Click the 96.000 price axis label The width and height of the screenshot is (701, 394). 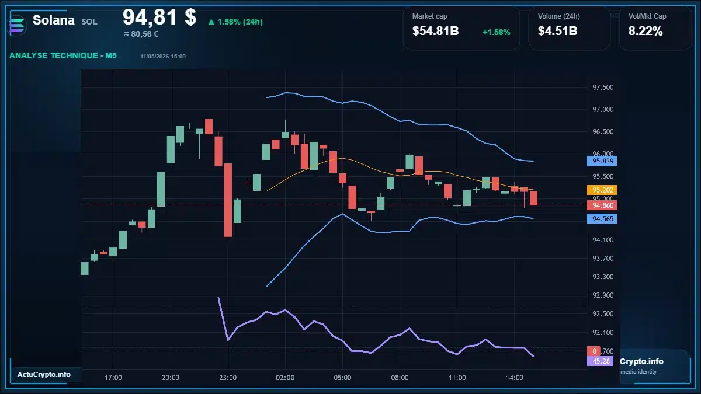coord(603,154)
